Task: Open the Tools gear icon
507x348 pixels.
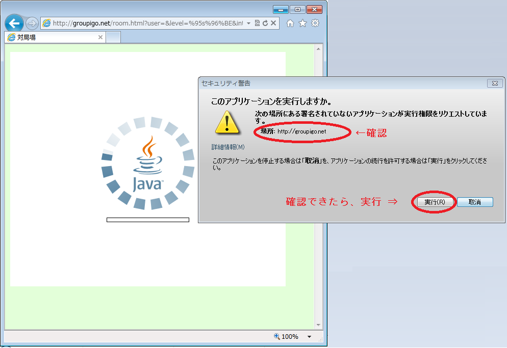Action: (x=315, y=23)
